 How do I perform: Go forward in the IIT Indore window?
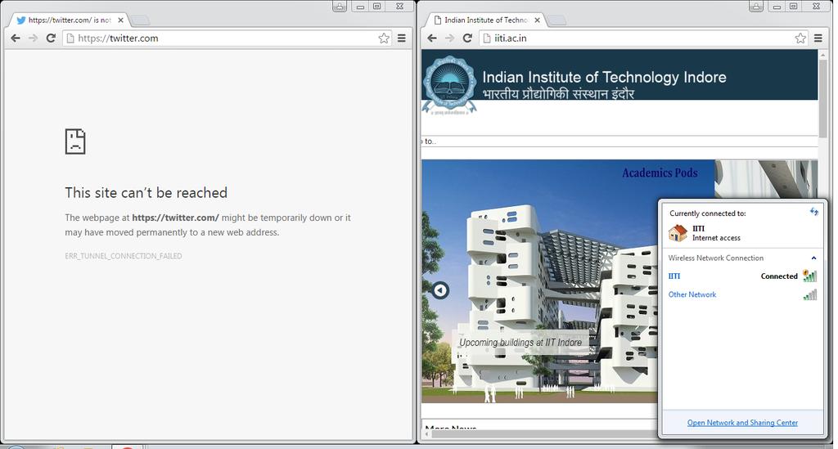point(449,38)
